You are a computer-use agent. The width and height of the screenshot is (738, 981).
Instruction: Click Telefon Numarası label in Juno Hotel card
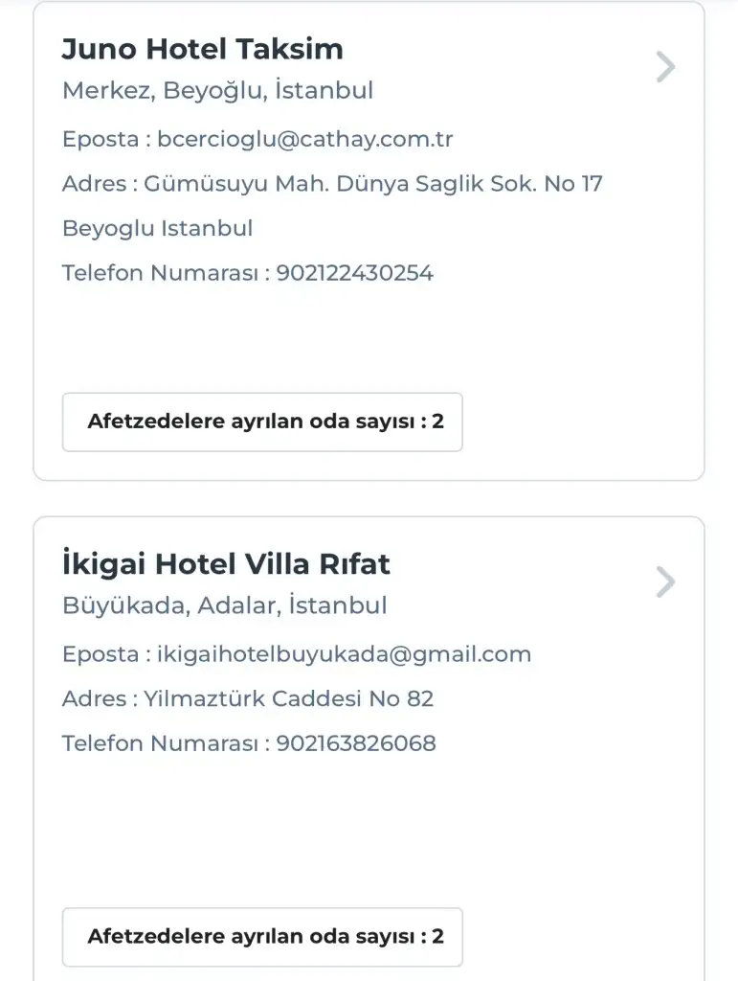point(159,273)
